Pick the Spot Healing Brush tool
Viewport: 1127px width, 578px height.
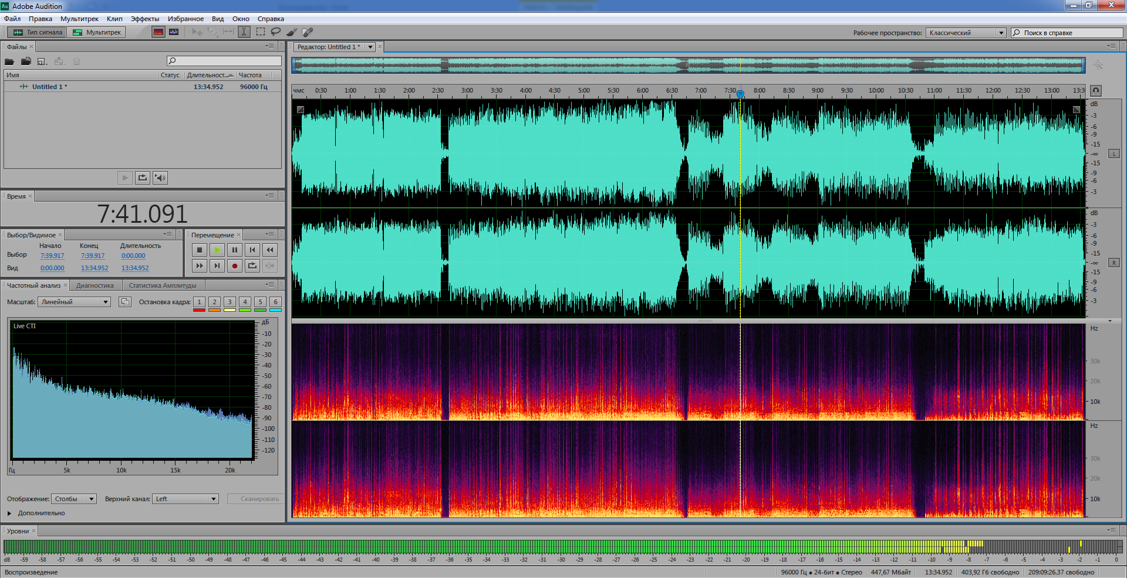pyautogui.click(x=307, y=32)
